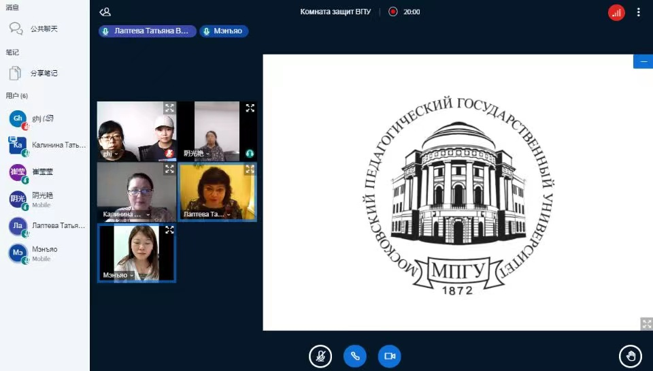653x371 pixels.
Task: Toggle webcam sharing with the camera button
Action: (x=390, y=356)
